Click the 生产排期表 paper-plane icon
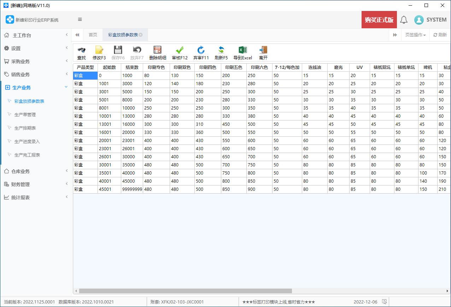Image resolution: width=451 pixels, height=307 pixels. click(x=10, y=128)
